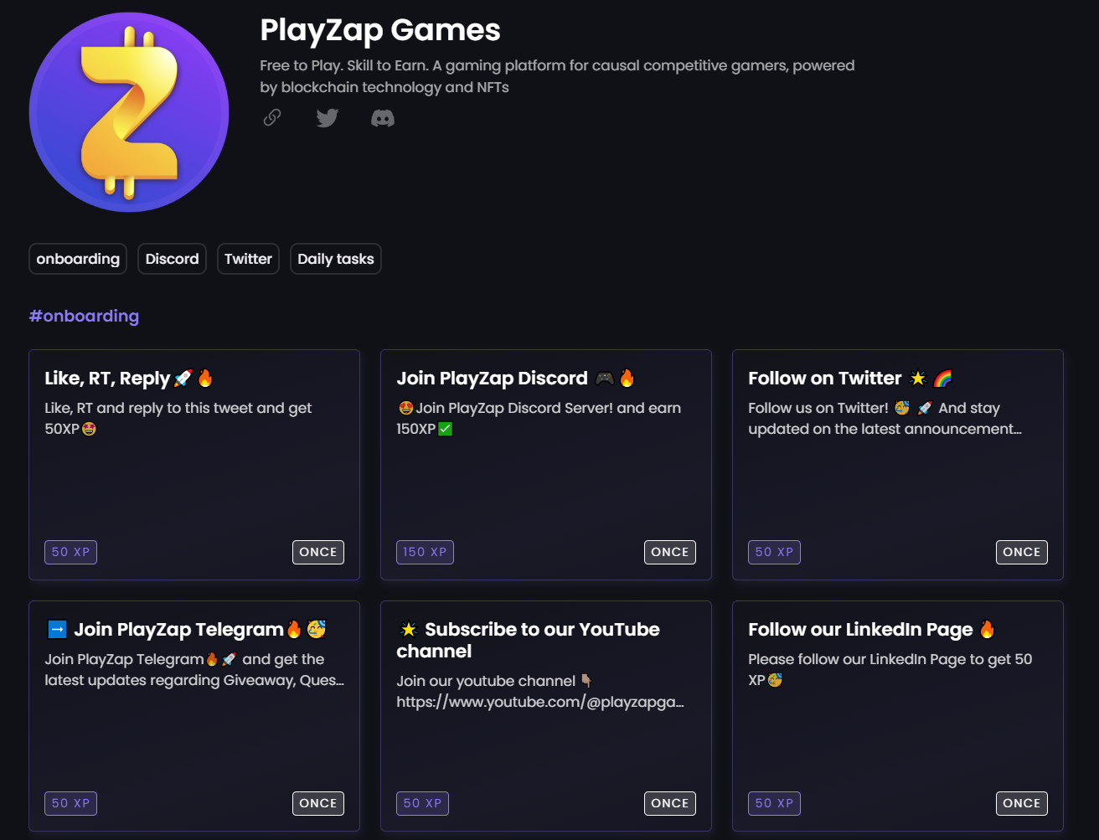The image size is (1099, 840).
Task: Open the PlayZap website link icon
Action: (271, 118)
